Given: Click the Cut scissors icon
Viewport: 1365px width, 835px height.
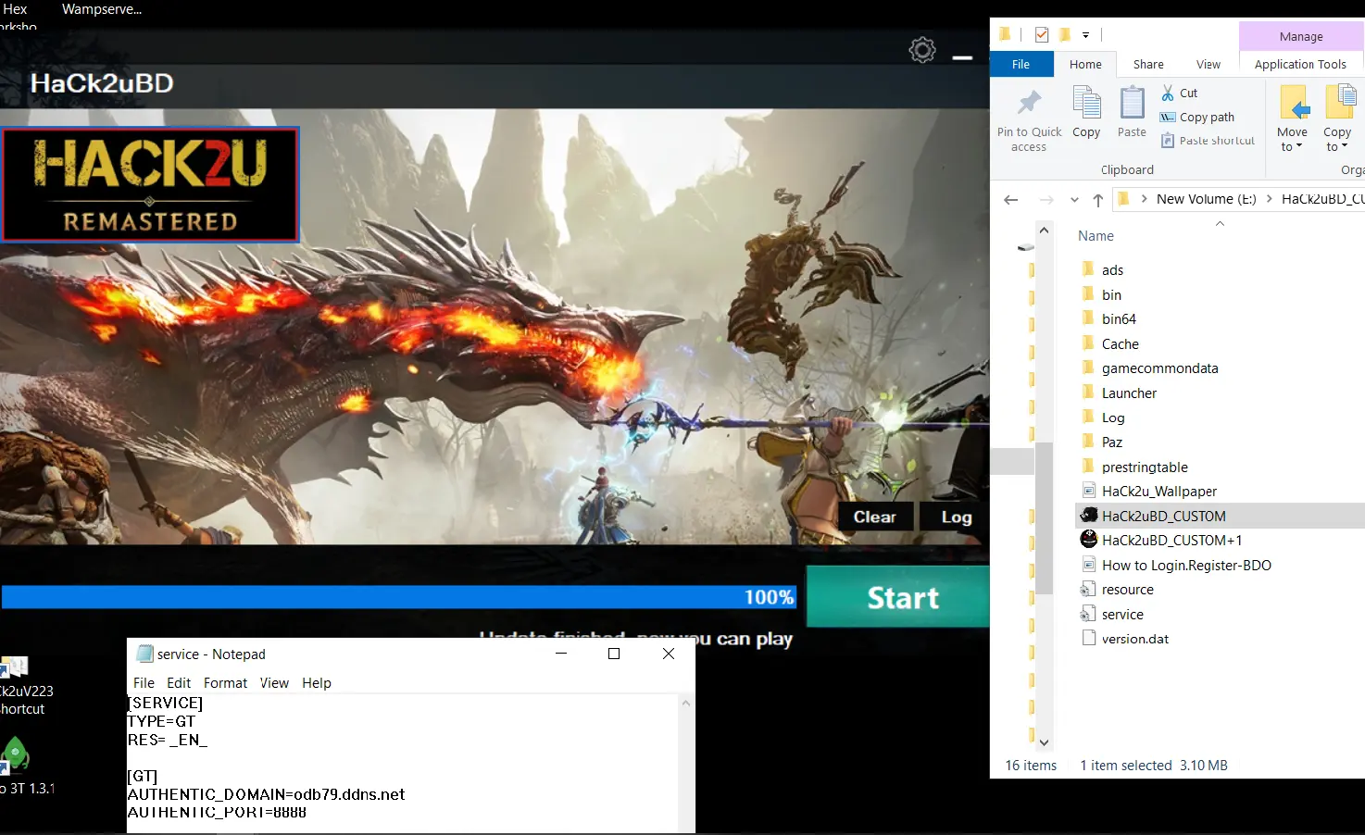Looking at the screenshot, I should pos(1168,93).
